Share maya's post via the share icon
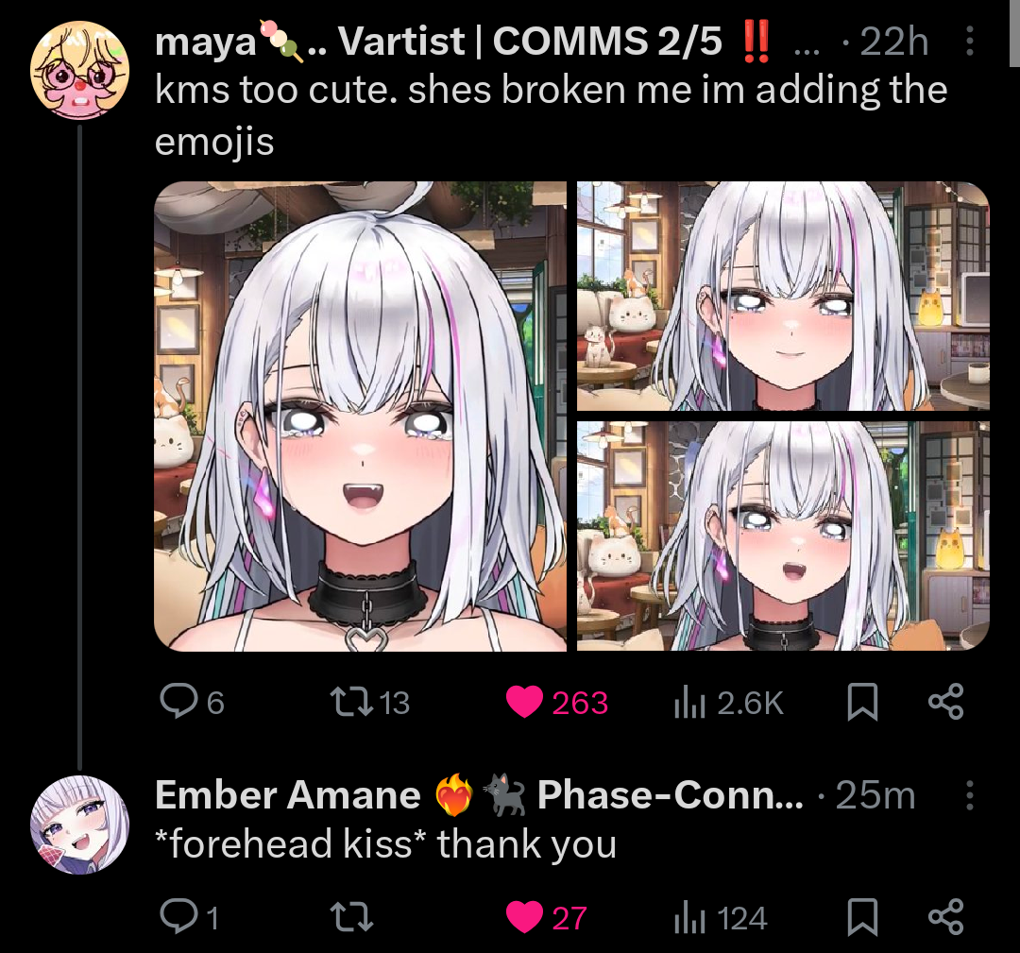 coord(945,701)
